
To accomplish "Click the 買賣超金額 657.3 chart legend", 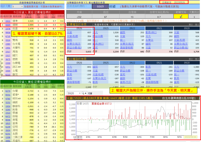I will (102, 104).
